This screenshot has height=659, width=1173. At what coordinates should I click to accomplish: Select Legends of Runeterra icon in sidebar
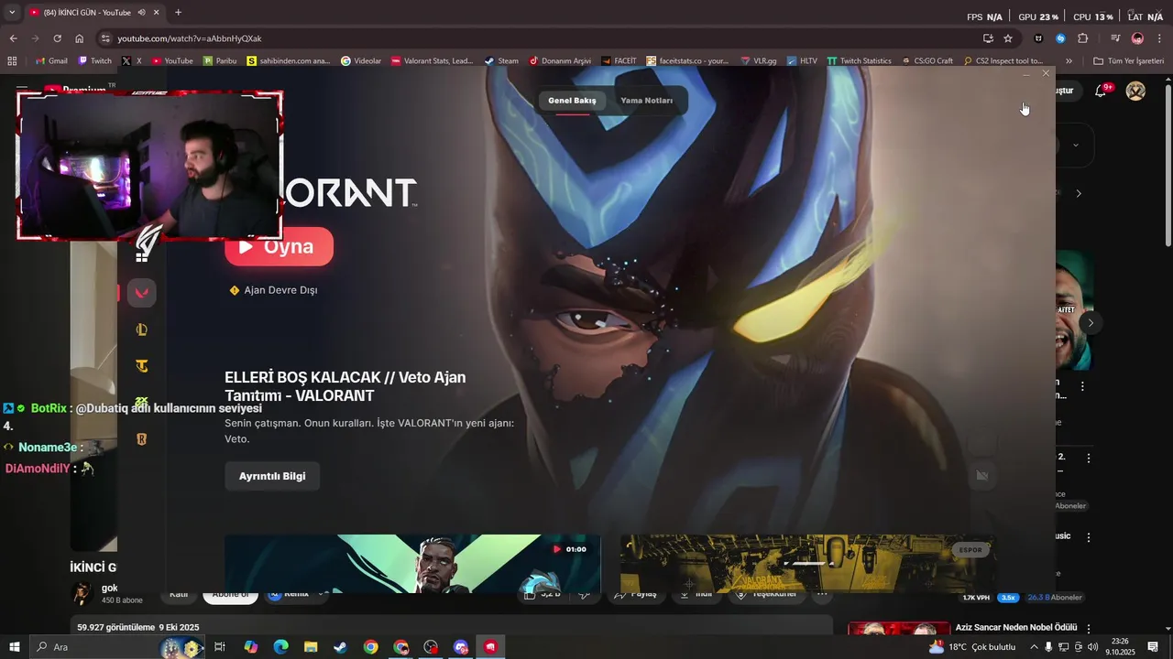(141, 439)
